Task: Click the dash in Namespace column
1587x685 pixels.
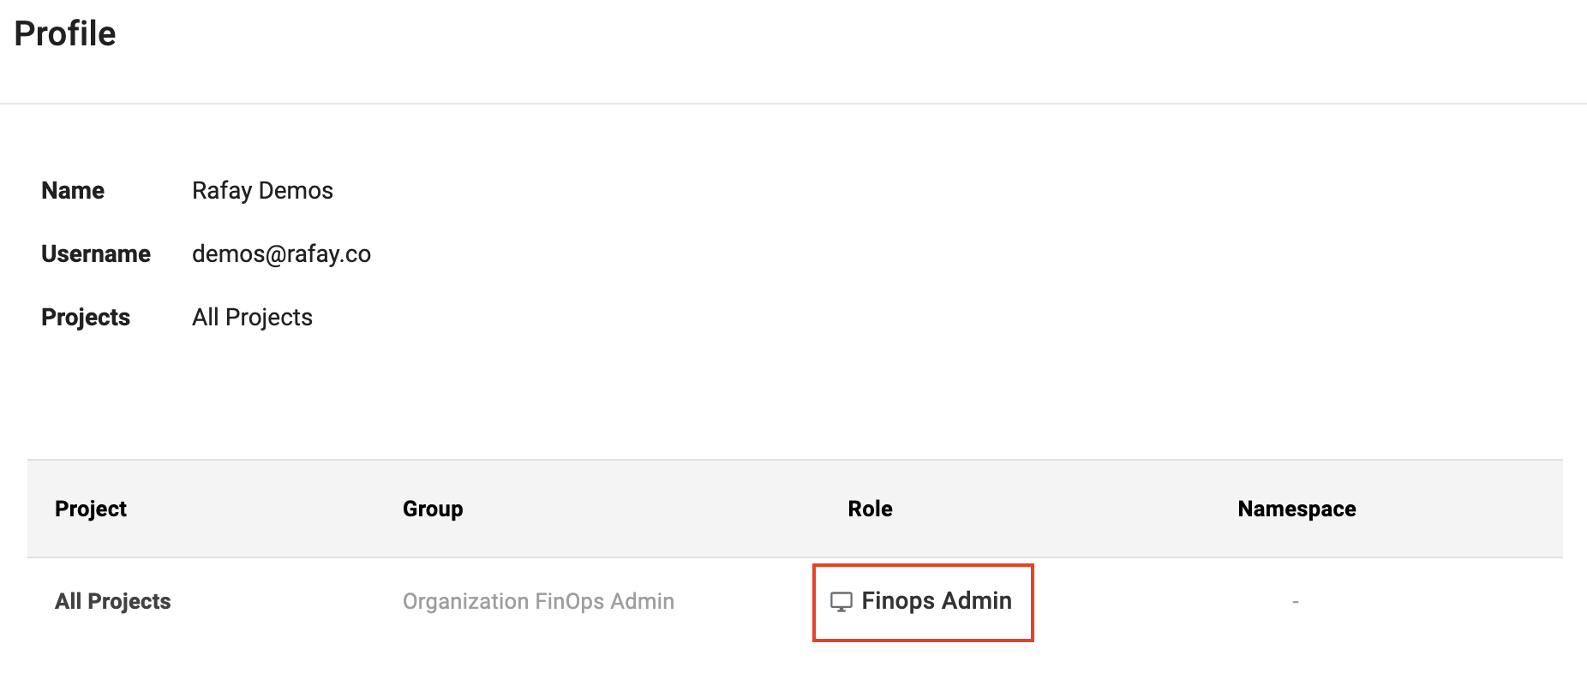Action: [x=1296, y=602]
